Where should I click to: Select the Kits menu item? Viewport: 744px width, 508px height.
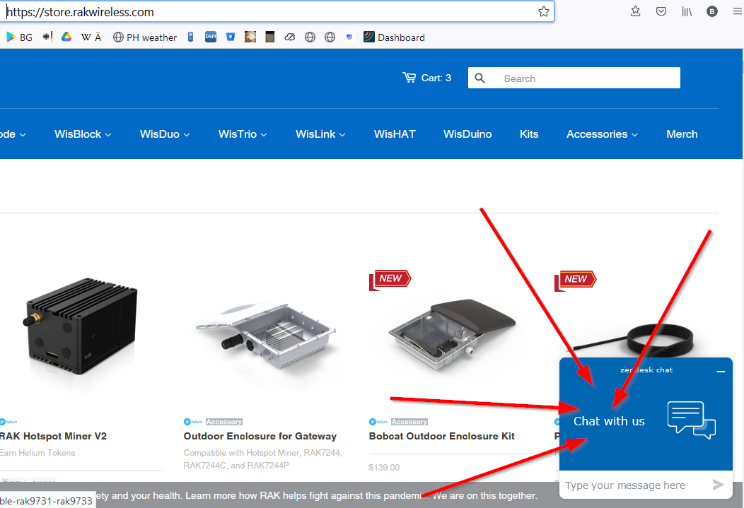click(529, 134)
